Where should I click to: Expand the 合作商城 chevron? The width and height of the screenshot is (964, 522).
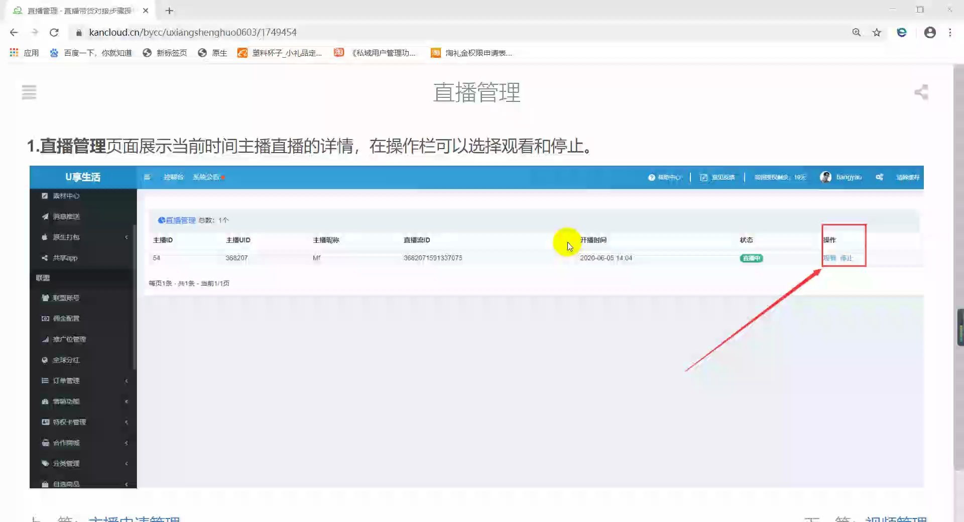[127, 443]
